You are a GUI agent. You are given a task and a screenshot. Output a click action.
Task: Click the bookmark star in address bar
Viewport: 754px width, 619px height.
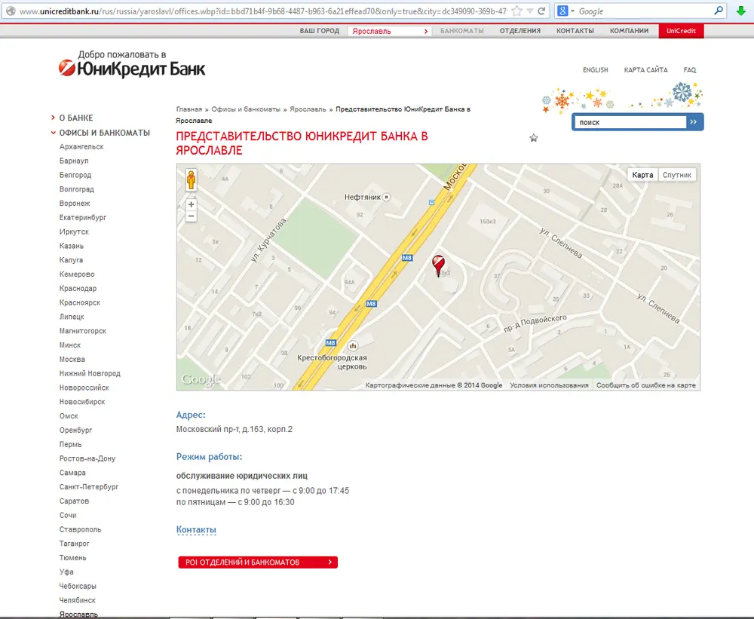(516, 11)
